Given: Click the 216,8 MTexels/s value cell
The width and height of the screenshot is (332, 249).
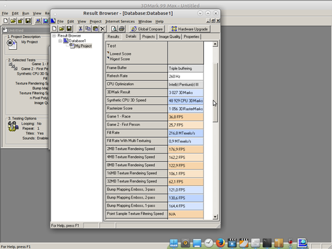Looking at the screenshot, I should (x=186, y=133).
